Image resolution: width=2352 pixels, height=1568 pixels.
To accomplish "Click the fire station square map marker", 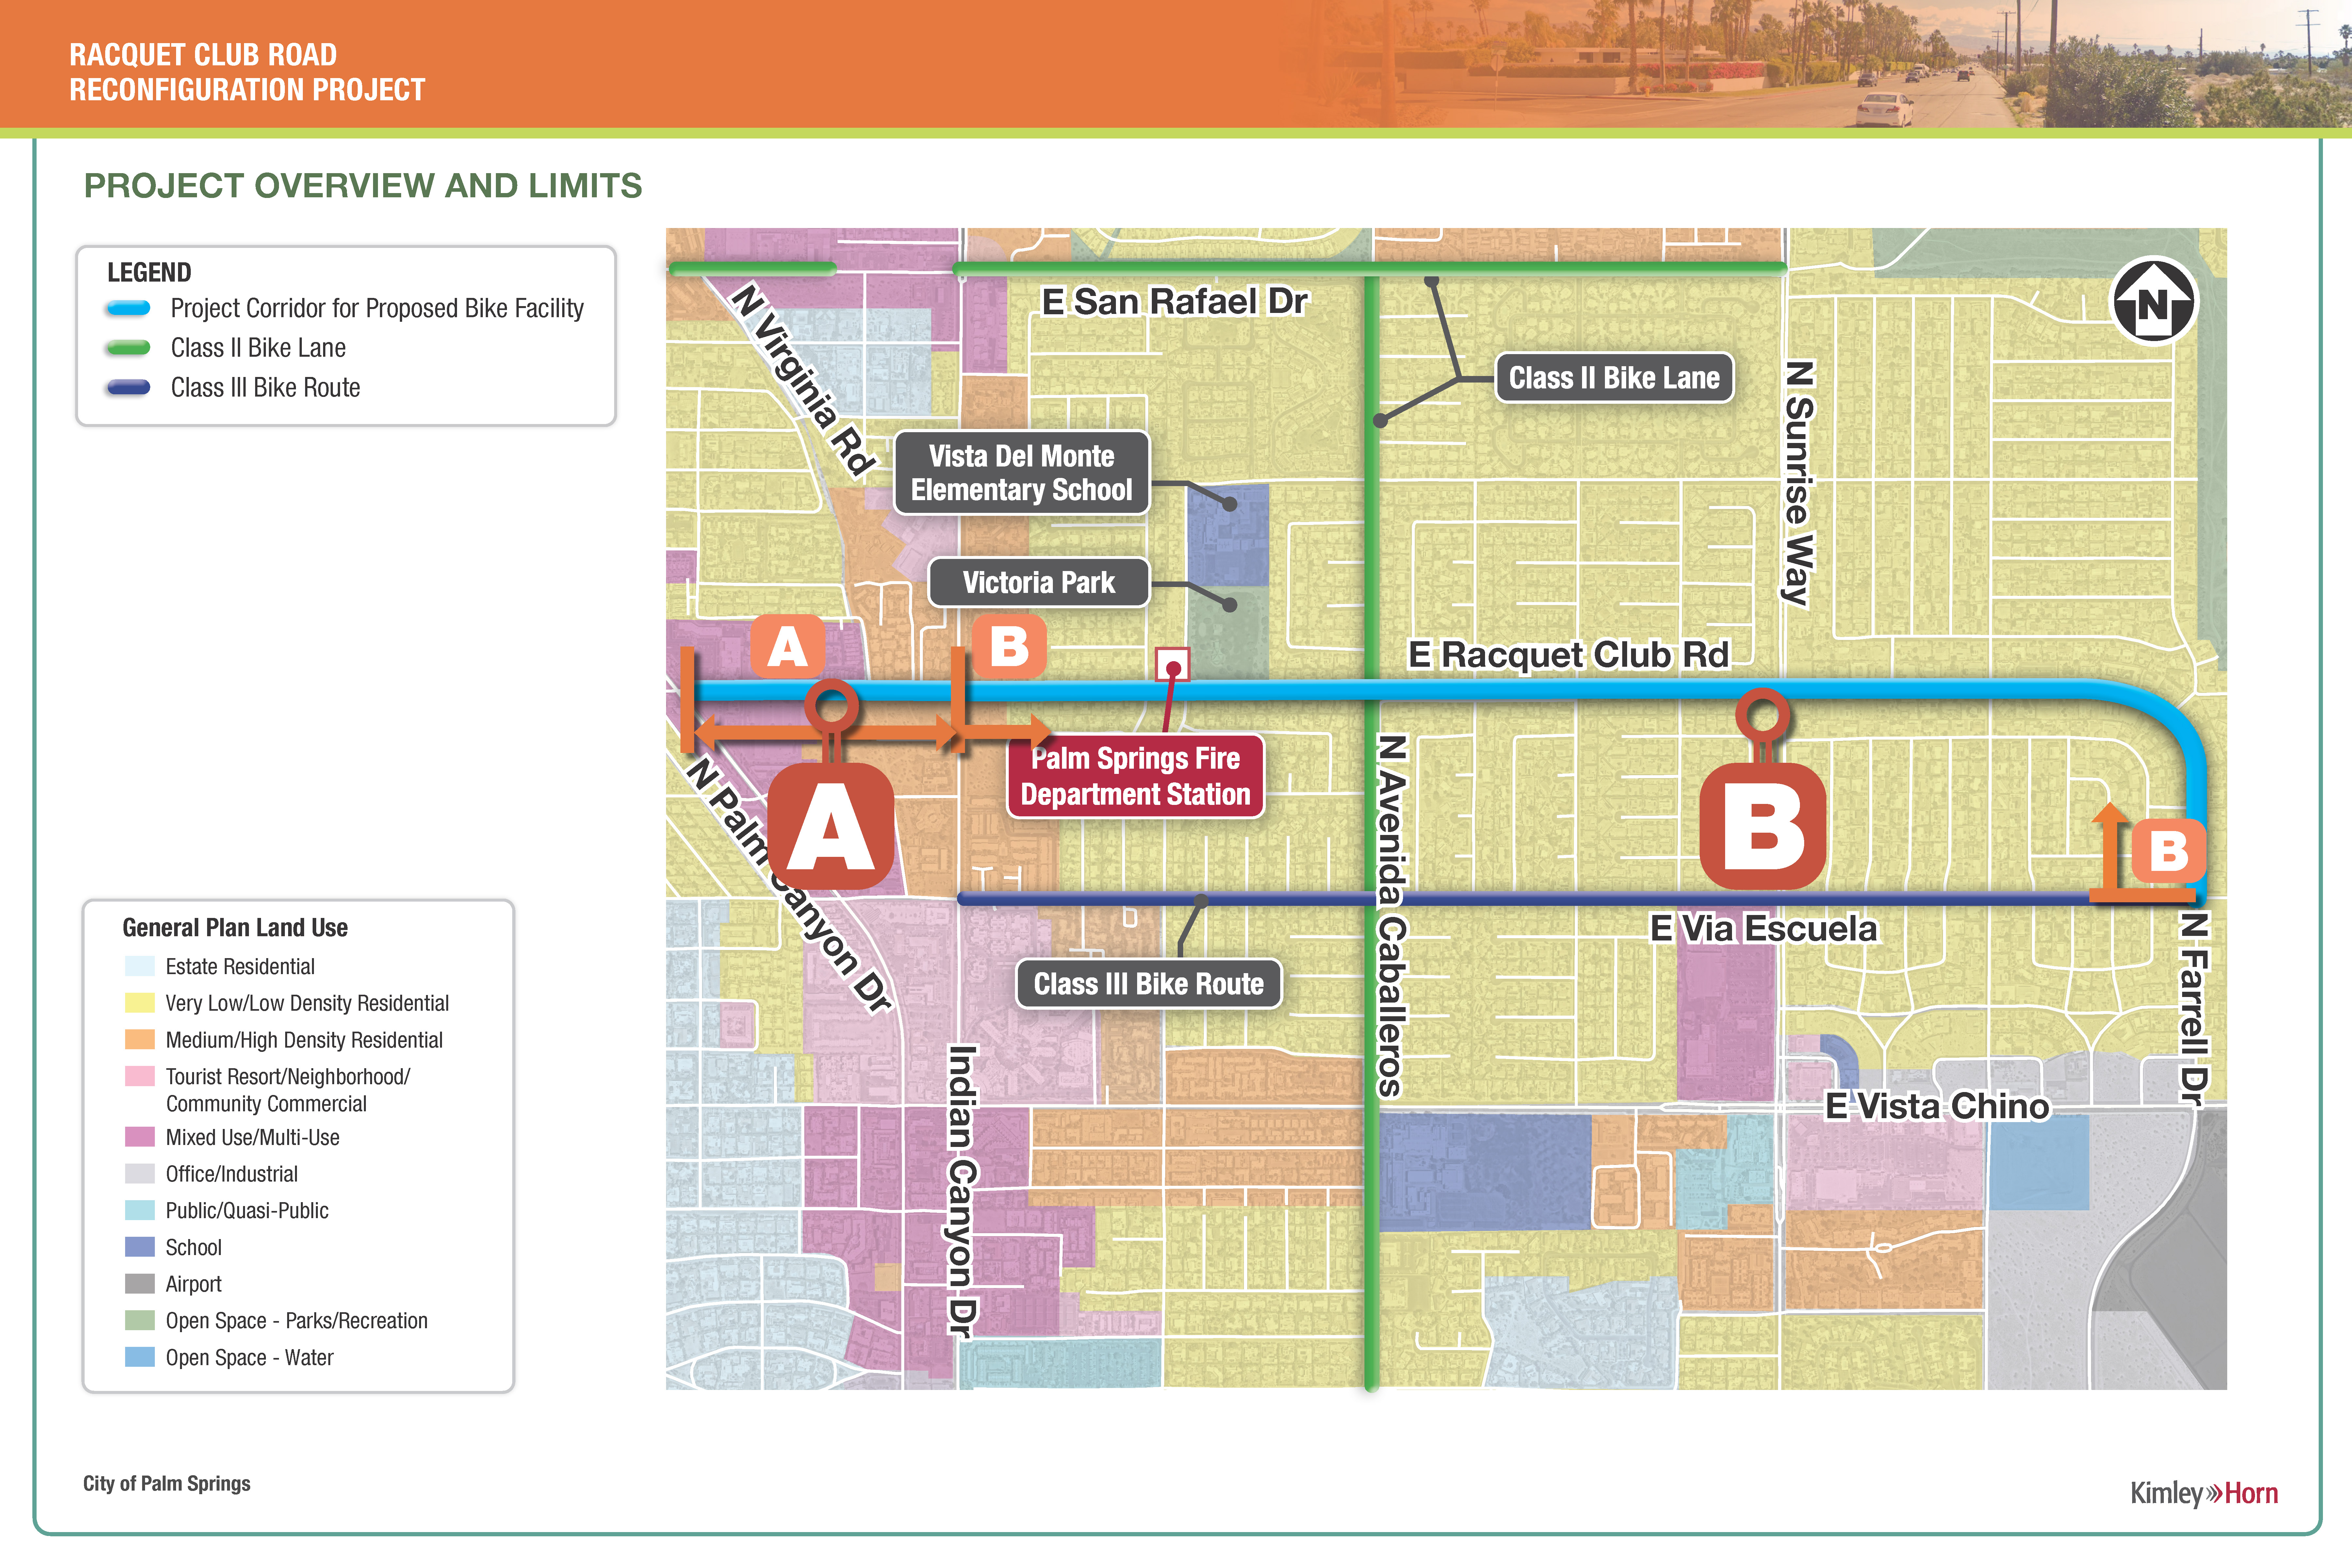I will coord(1173,665).
